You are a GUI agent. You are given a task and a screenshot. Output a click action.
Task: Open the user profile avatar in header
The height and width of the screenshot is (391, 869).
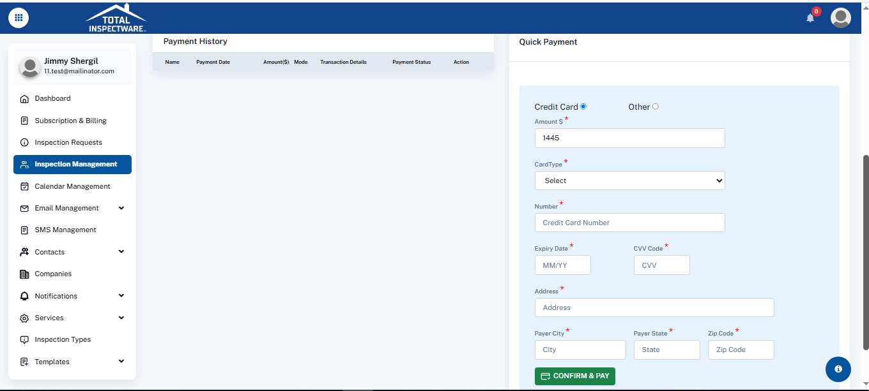pyautogui.click(x=840, y=18)
